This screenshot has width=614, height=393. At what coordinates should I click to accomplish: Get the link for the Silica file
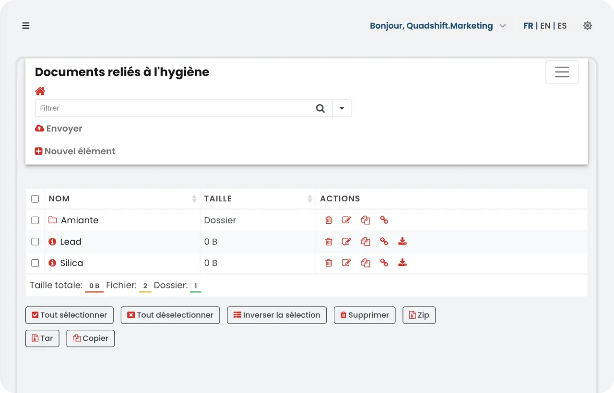tap(384, 262)
